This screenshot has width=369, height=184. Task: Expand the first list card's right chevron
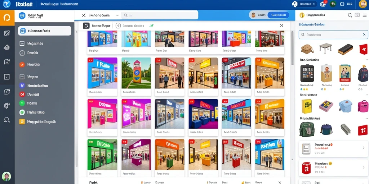[x=363, y=148]
